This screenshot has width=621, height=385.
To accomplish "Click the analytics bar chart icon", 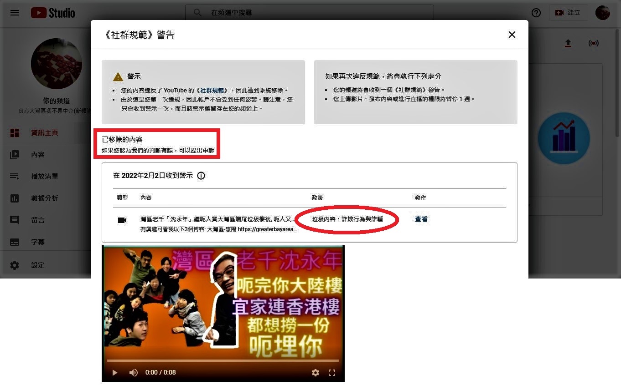I will (x=15, y=198).
